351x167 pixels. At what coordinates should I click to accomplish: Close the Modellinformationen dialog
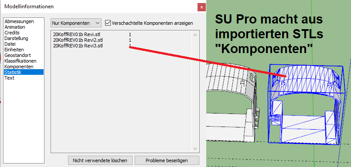click(201, 7)
